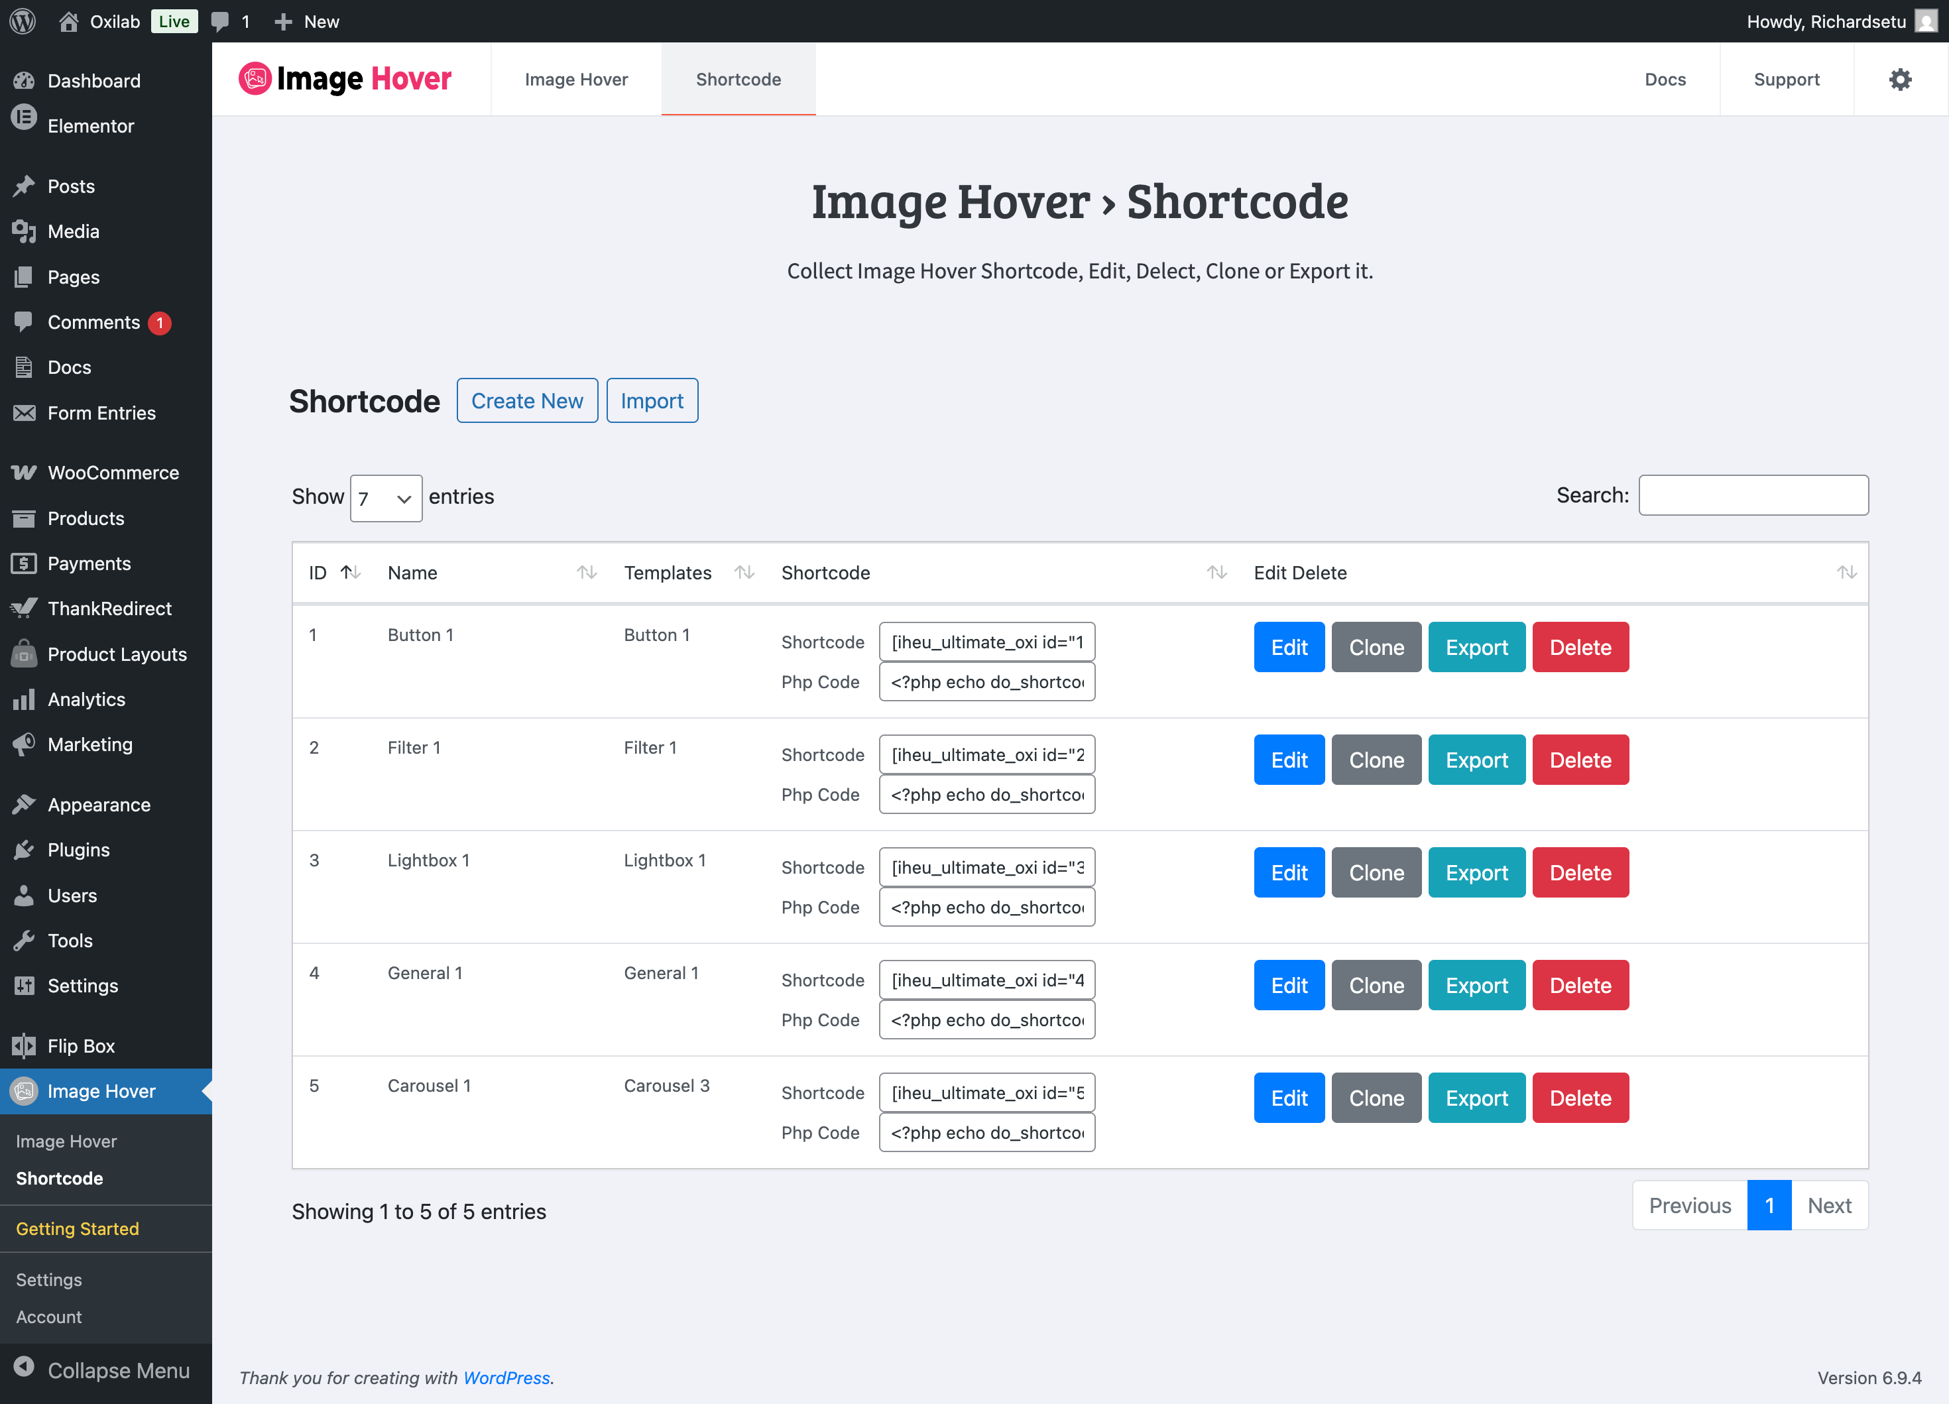Open the settings gear icon
This screenshot has height=1404, width=1949.
(x=1900, y=79)
